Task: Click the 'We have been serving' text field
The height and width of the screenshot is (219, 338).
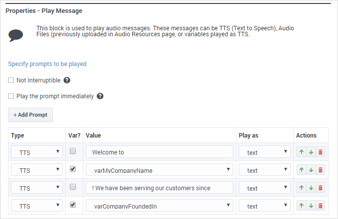Action: click(x=159, y=188)
